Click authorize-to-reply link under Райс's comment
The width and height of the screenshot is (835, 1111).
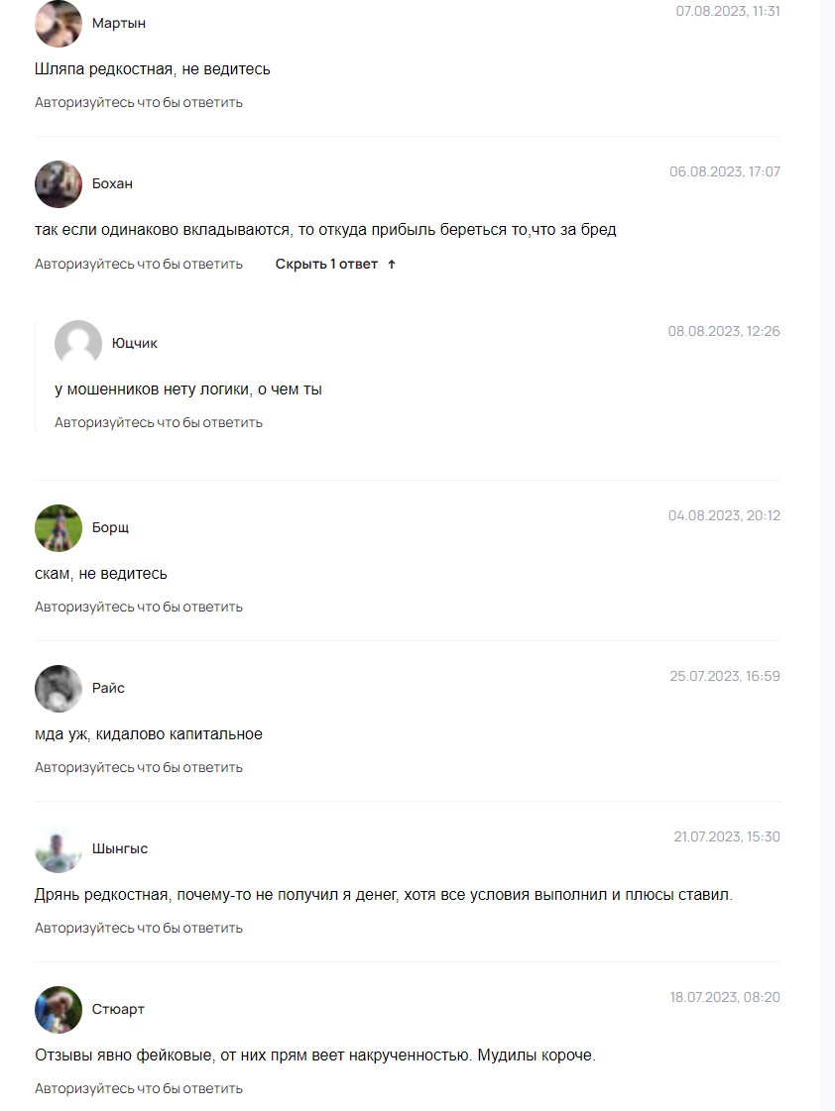point(139,768)
